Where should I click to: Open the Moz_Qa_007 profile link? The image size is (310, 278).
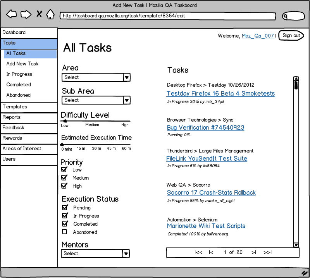(x=258, y=36)
